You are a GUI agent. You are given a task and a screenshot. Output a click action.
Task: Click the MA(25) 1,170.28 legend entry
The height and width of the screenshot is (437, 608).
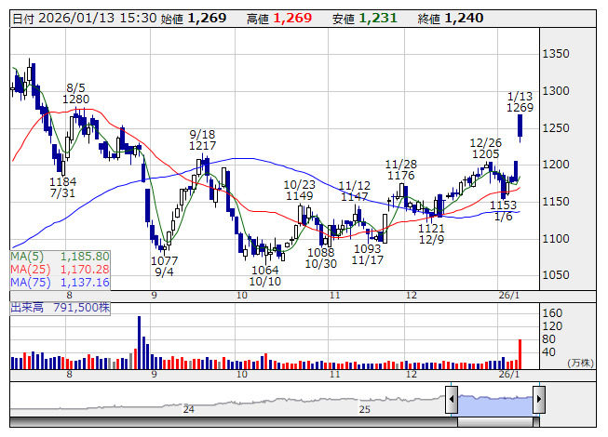pyautogui.click(x=61, y=270)
